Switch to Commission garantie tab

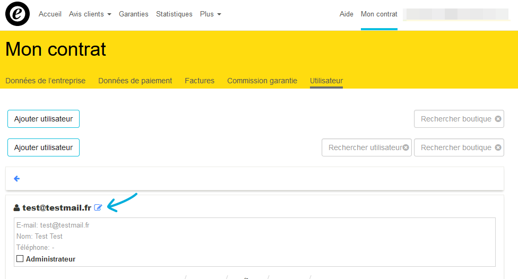[x=262, y=81]
